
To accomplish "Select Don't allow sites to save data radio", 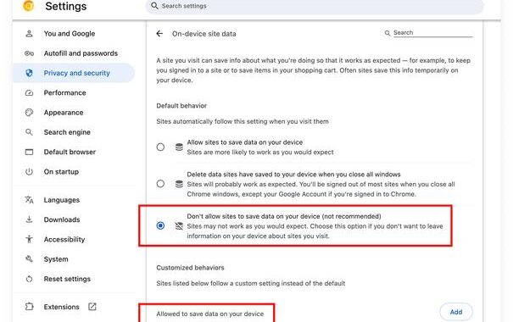I will click(x=160, y=225).
